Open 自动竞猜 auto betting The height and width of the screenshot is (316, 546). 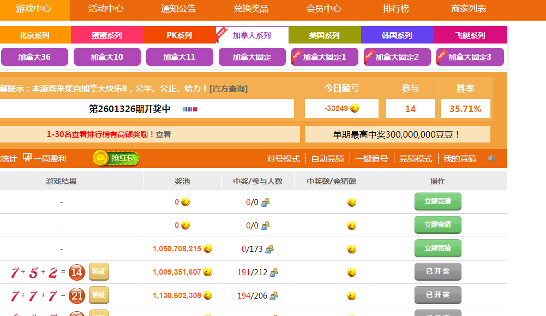pos(327,158)
